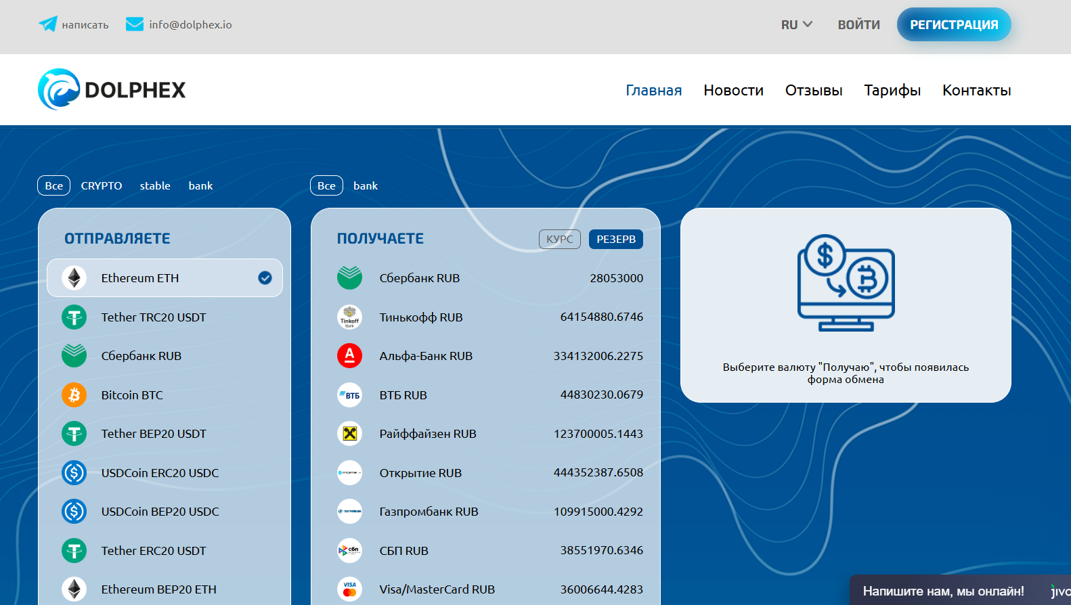The width and height of the screenshot is (1071, 605).
Task: Open the Тарифы menu item
Action: tap(892, 91)
